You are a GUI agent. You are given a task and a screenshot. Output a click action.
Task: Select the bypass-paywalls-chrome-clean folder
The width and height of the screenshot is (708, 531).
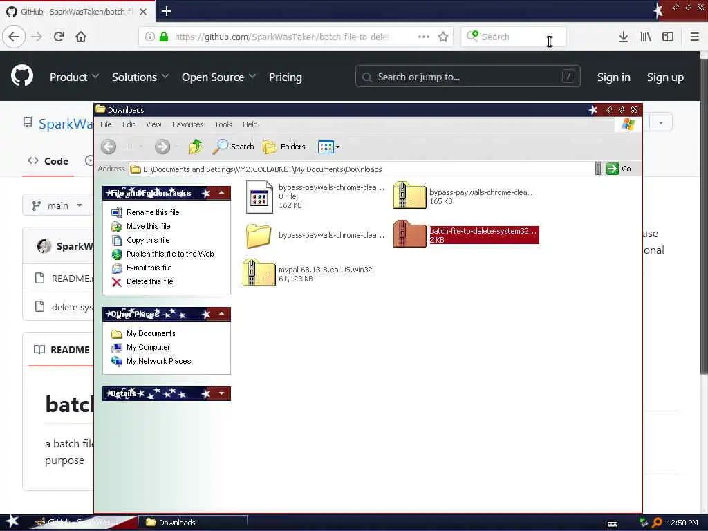(259, 235)
